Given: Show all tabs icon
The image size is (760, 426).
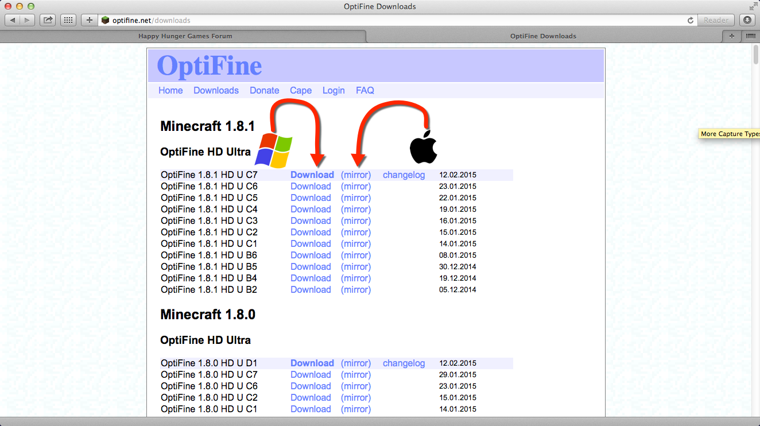Looking at the screenshot, I should click(x=750, y=36).
